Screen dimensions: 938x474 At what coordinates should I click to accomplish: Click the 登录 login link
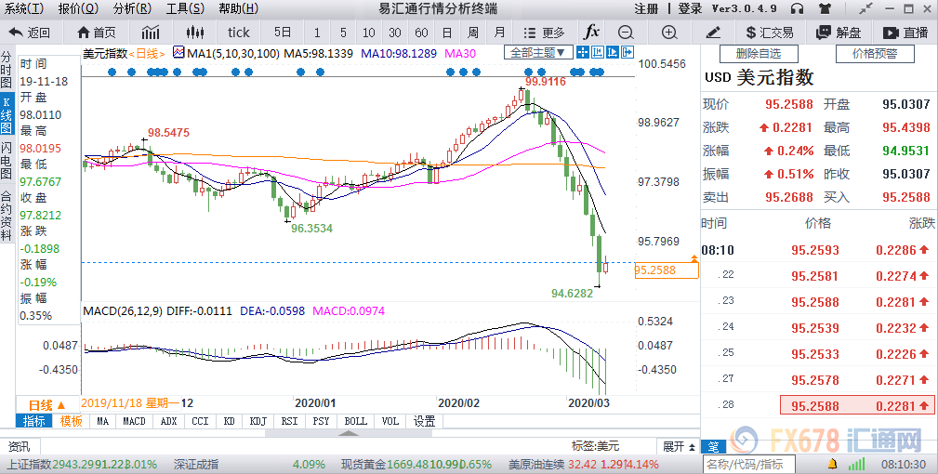(690, 8)
